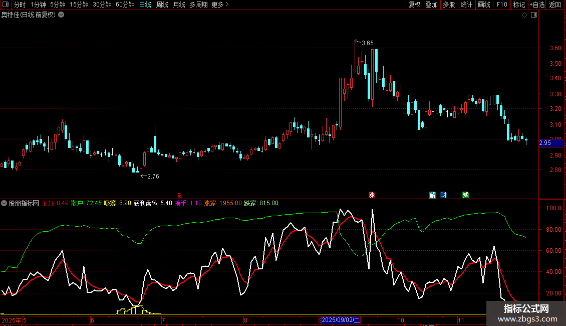Switch to 分时 intraday view

pyautogui.click(x=20, y=5)
